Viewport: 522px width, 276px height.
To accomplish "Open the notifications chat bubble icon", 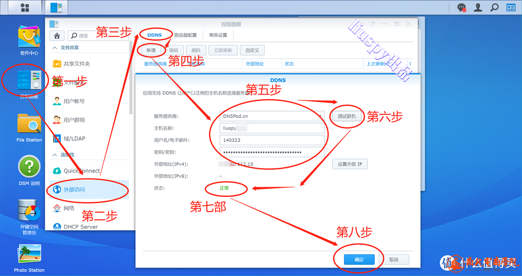I will [462, 7].
